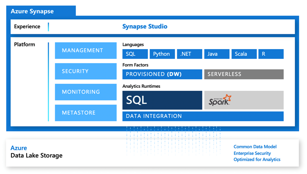Select the Scala language tile
307x174 pixels.
244,54
